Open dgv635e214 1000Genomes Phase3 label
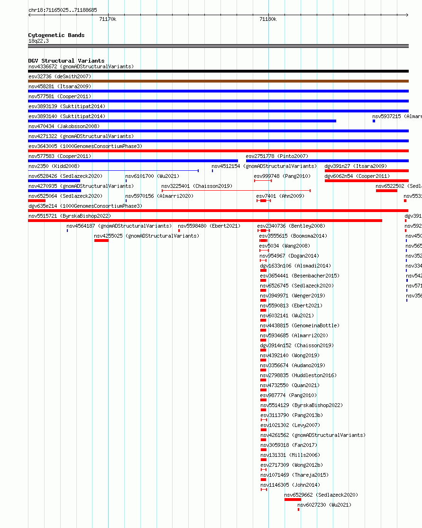Image resolution: width=422 pixels, height=528 pixels. coord(85,206)
